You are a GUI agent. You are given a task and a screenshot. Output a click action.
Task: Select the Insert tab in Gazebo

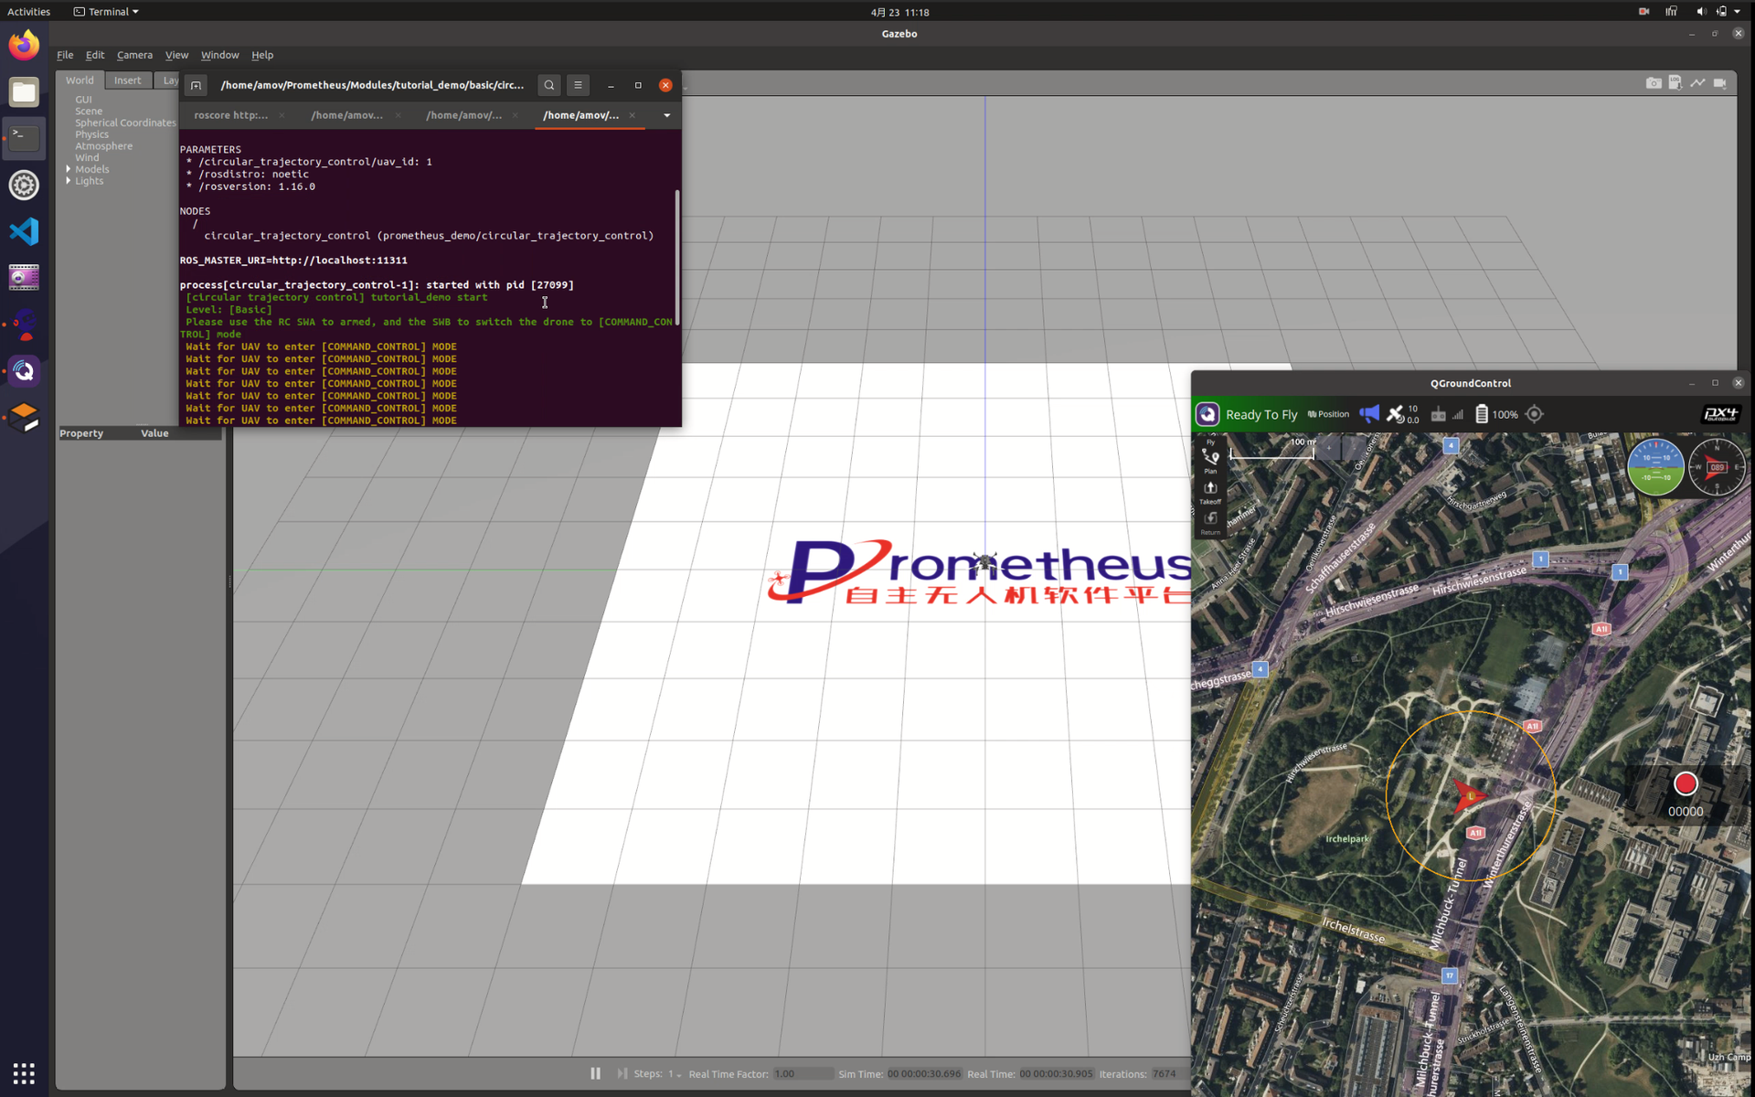tap(127, 80)
